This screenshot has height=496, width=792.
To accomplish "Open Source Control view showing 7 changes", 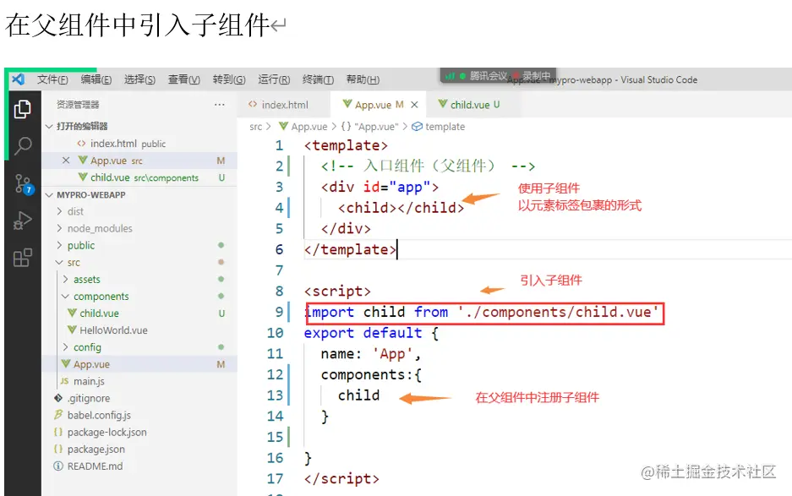I will pyautogui.click(x=24, y=179).
